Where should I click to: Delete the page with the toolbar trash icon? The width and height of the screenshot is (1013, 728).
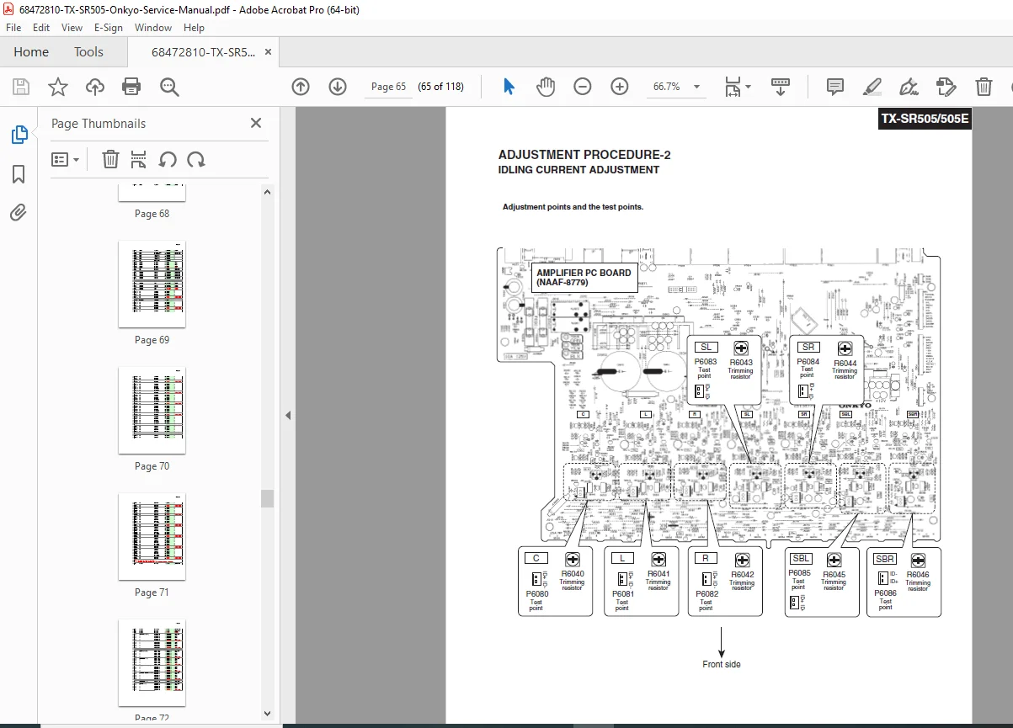[984, 87]
